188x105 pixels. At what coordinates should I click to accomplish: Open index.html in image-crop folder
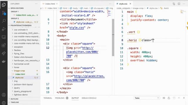coord(20,74)
